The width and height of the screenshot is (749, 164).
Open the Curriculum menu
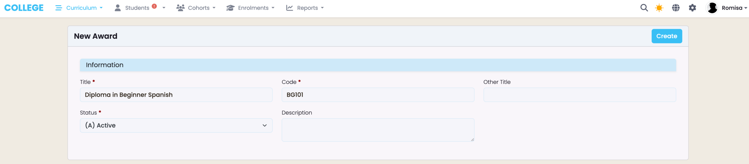pos(82,8)
